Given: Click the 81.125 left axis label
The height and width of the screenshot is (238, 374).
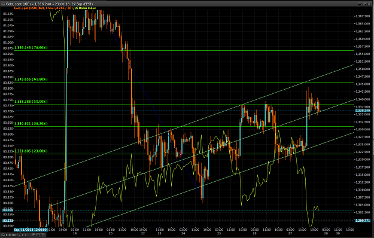Looking at the screenshot, I should click(x=8, y=14).
